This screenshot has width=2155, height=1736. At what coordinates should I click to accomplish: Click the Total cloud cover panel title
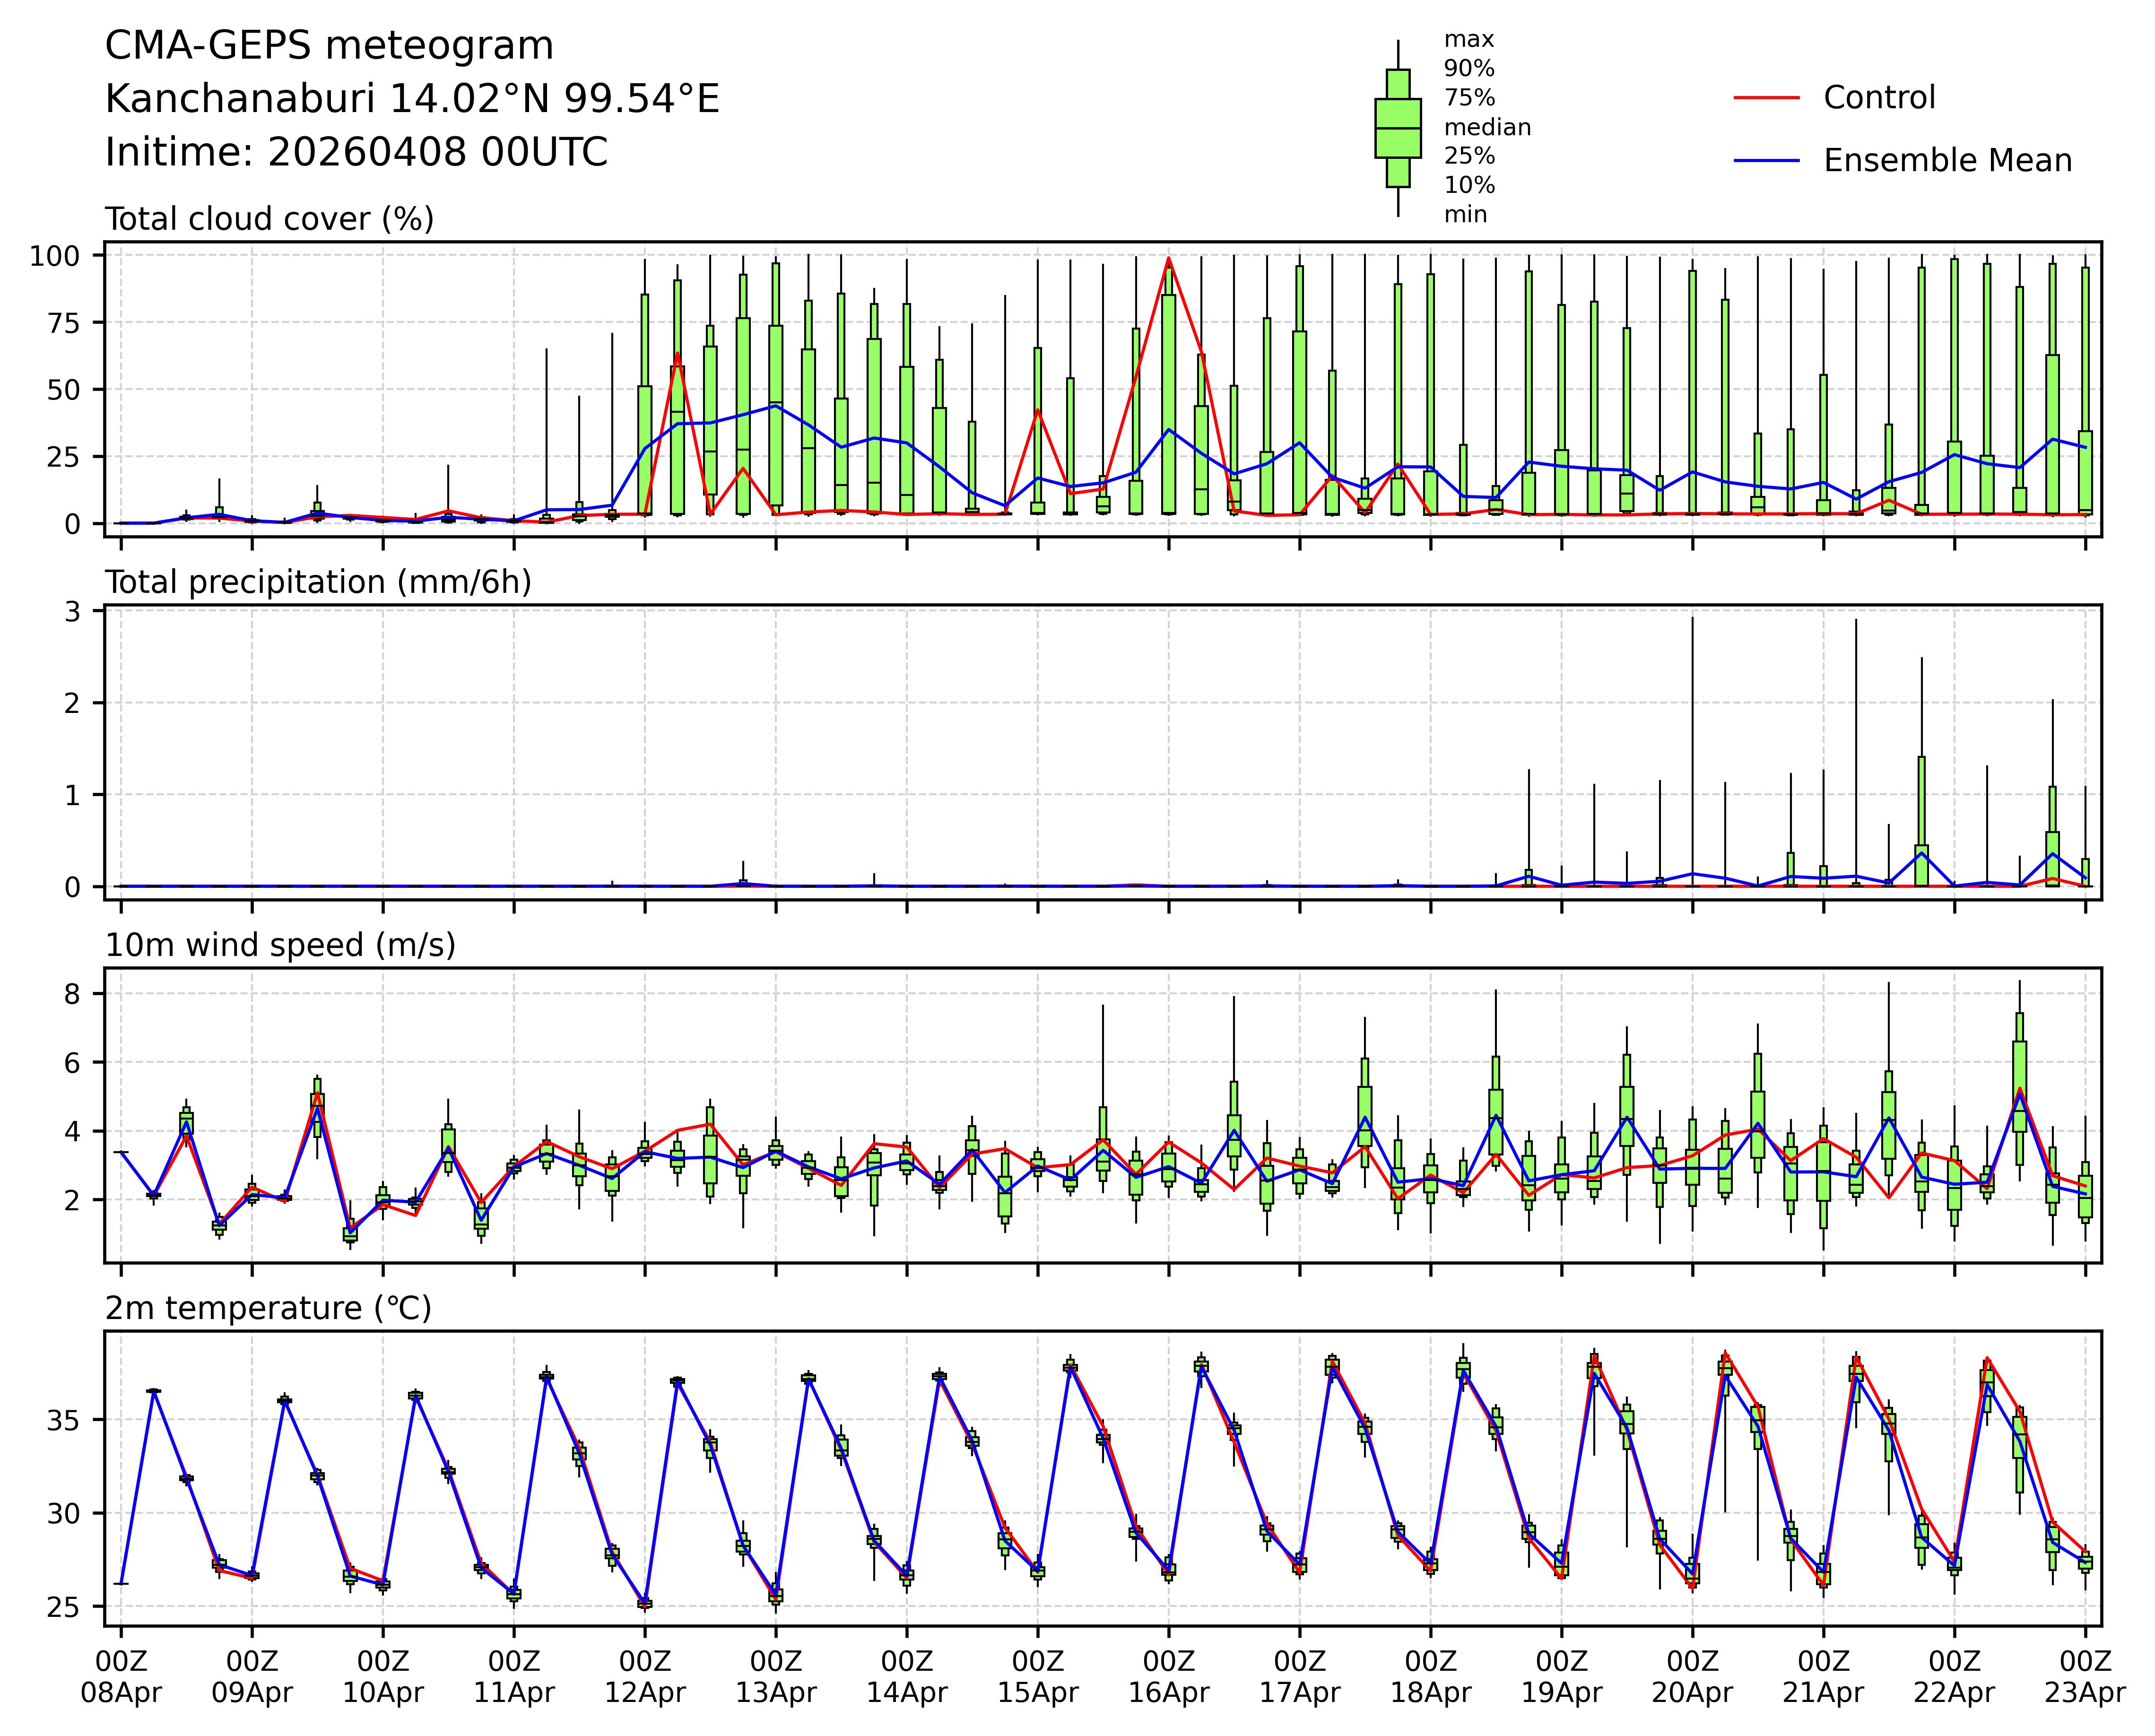(269, 219)
